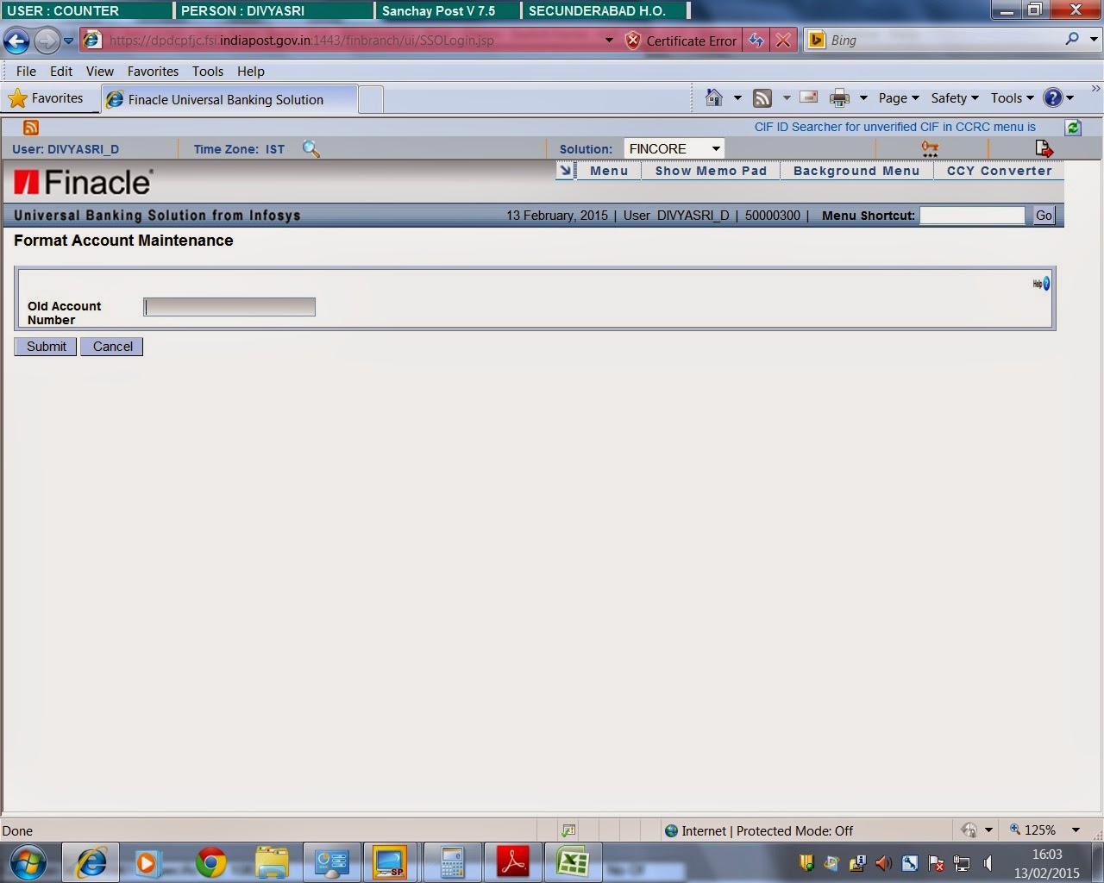Click inside the Old Account Number field
This screenshot has width=1104, height=883.
point(229,306)
